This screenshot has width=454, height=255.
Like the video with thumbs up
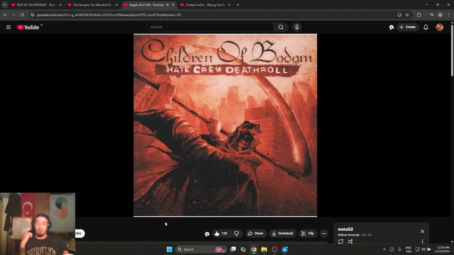tap(221, 233)
